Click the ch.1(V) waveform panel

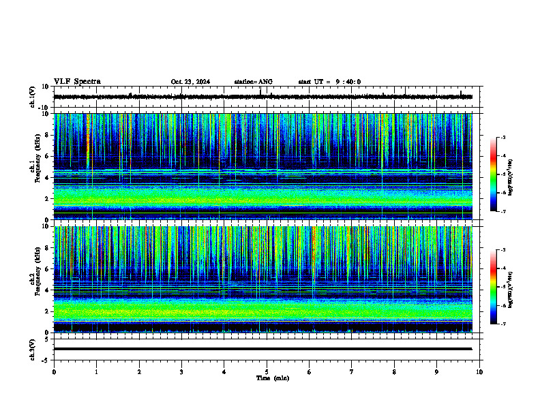point(268,97)
